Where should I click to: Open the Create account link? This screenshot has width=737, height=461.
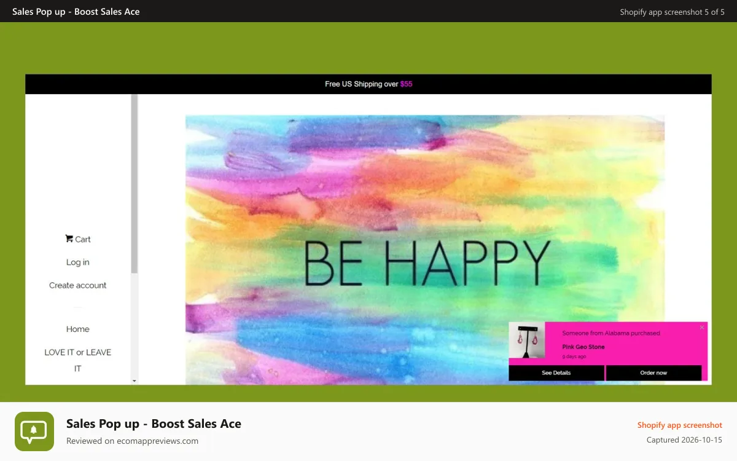click(78, 285)
